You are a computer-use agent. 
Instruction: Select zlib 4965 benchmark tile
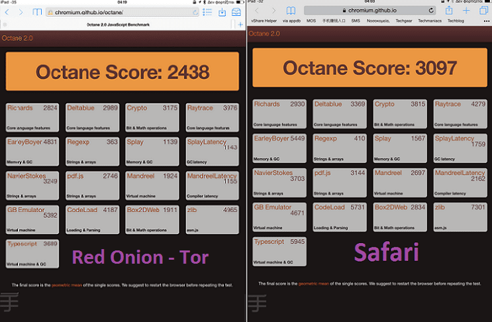tap(212, 219)
